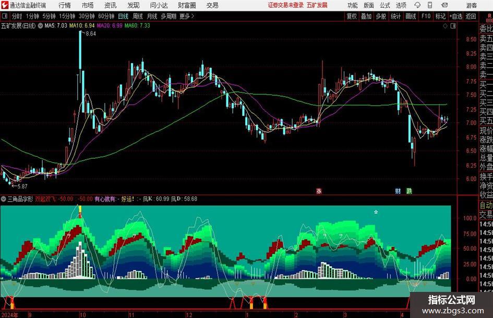Click the month 12 marker on date axis
493x318 pixels.
(189, 315)
